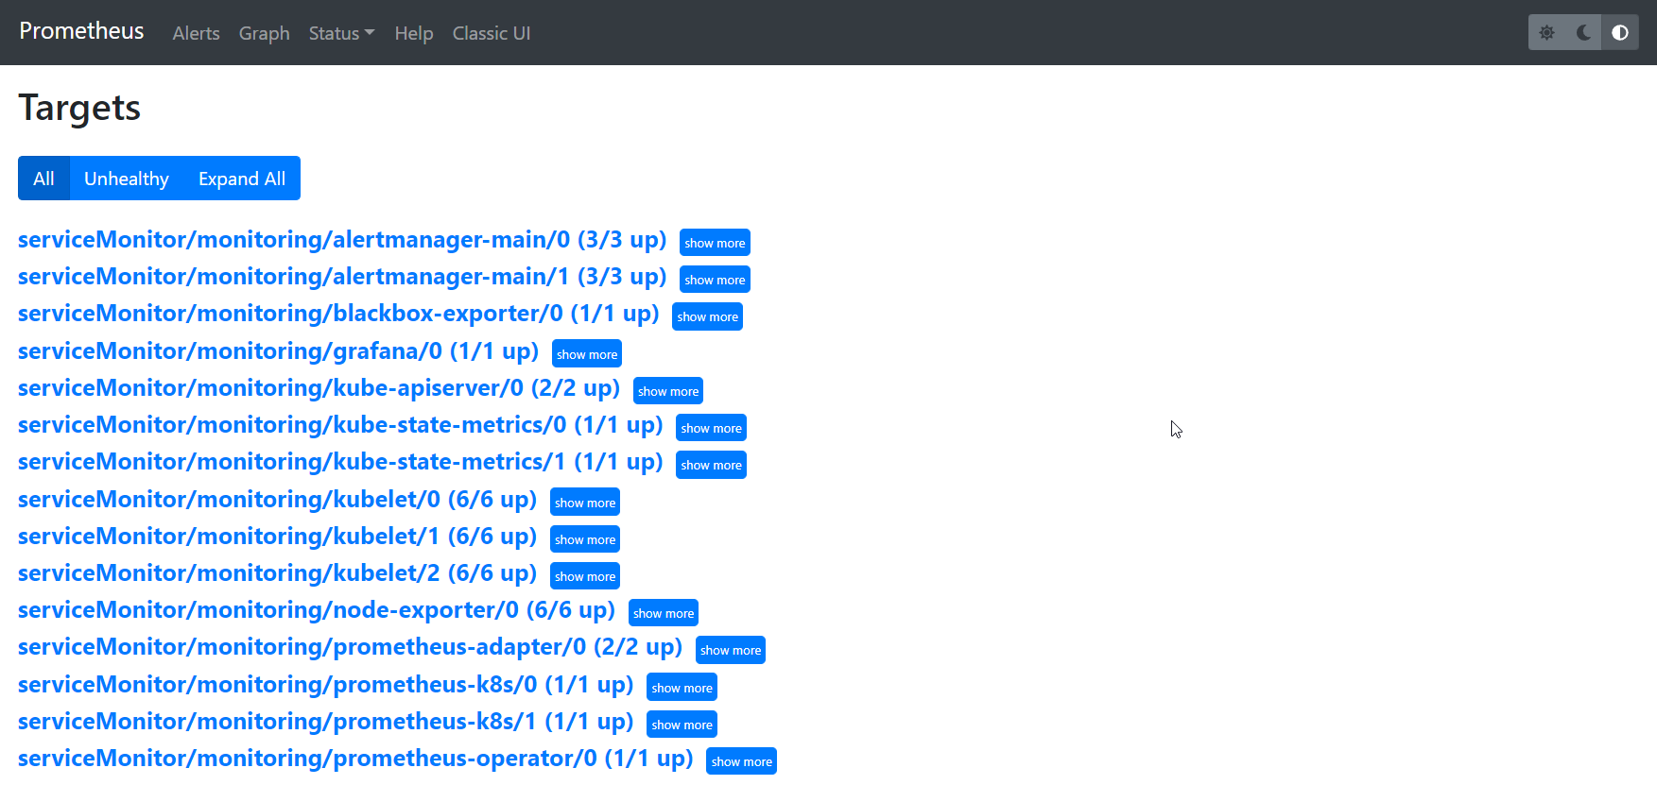The image size is (1657, 785).
Task: Open kubelet/0 target group link
Action: click(x=278, y=500)
